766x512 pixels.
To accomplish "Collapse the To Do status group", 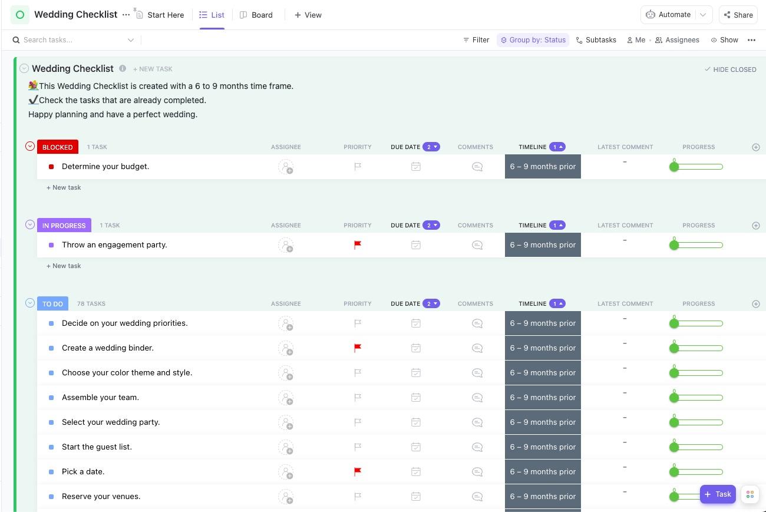I will 30,303.
